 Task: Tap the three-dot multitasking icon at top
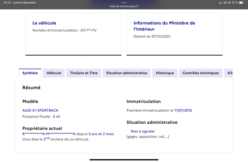tap(124, 2)
